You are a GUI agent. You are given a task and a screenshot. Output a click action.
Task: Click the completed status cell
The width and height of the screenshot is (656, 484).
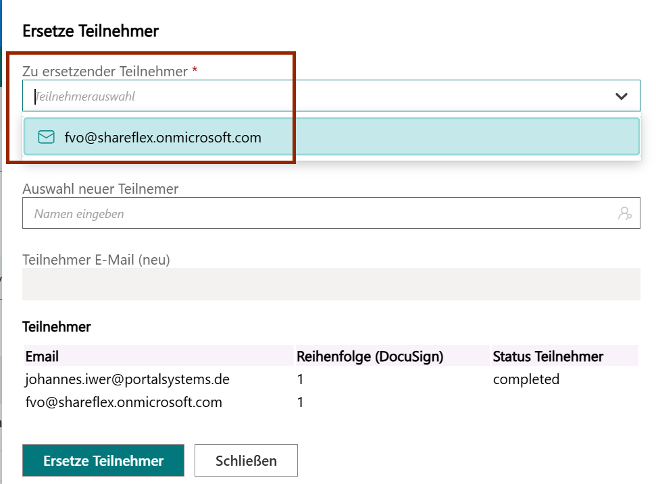click(526, 379)
